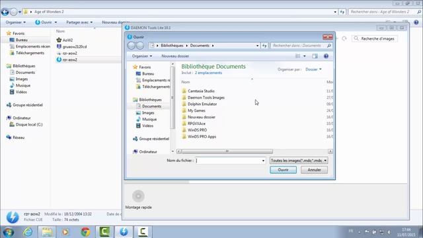The width and height of the screenshot is (423, 238).
Task: Expand view options arrow in dialog
Action: [305, 56]
